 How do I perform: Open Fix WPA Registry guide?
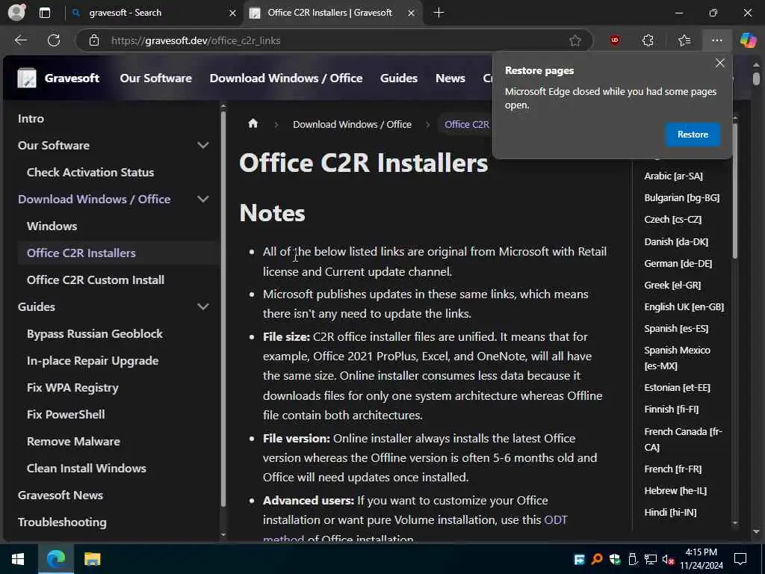point(72,388)
